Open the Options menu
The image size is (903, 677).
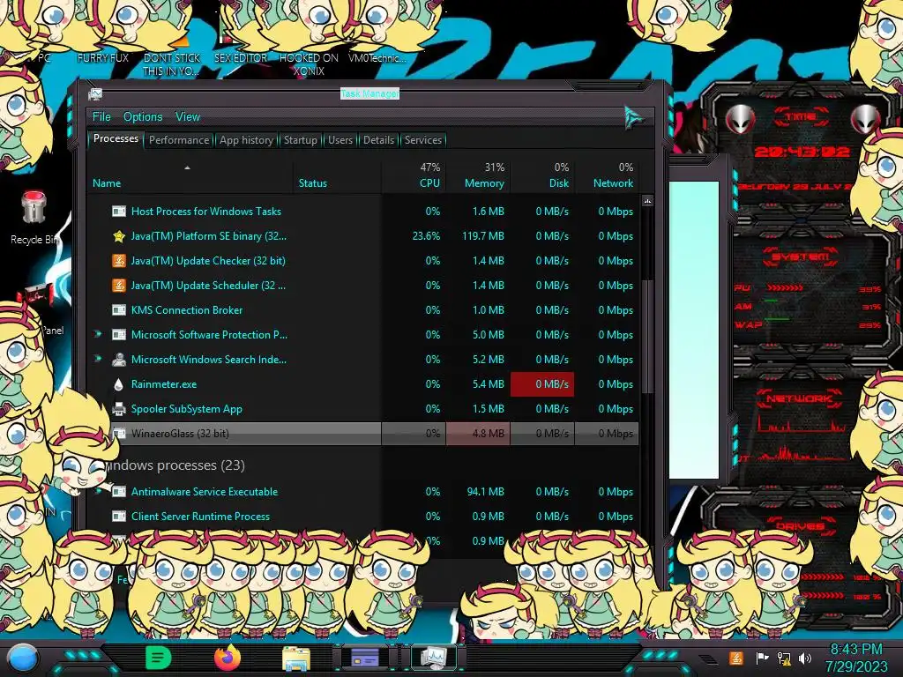tap(143, 117)
